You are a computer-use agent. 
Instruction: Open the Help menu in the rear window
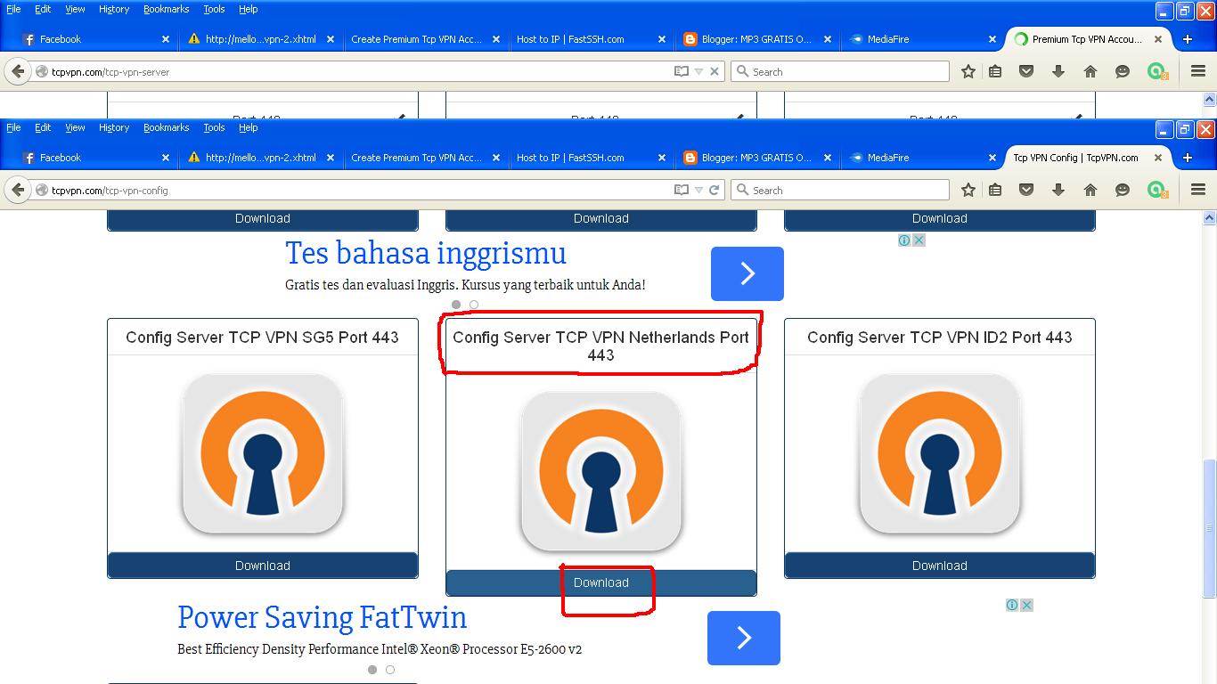248,9
